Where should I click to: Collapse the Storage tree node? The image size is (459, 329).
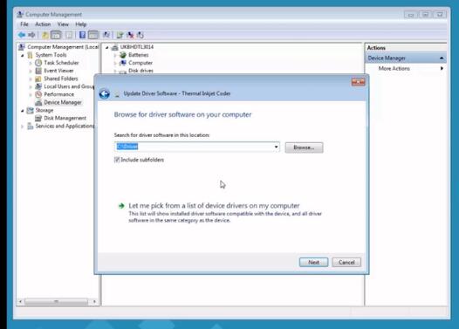click(x=22, y=110)
